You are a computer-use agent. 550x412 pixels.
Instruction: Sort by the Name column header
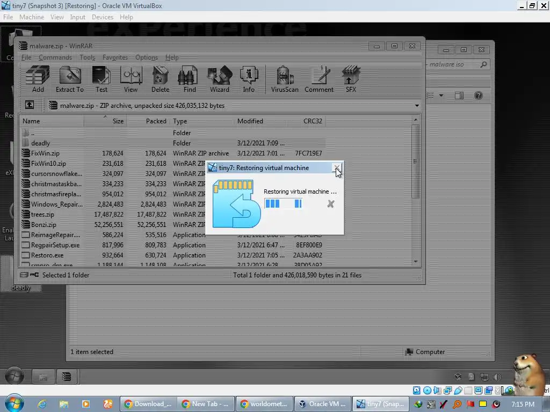coord(52,121)
